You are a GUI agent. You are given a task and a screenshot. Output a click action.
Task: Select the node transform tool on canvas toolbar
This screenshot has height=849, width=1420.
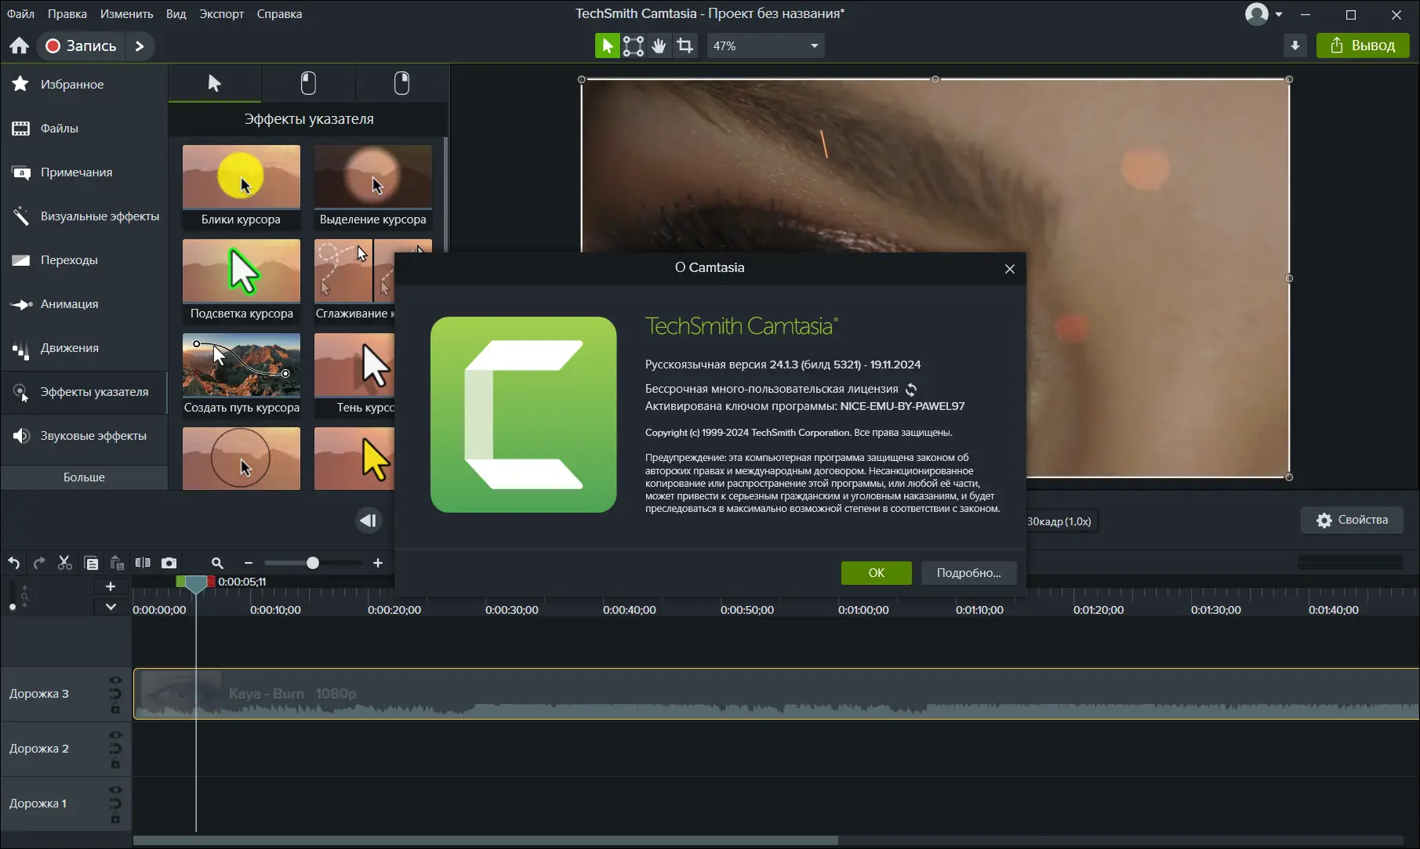click(633, 46)
